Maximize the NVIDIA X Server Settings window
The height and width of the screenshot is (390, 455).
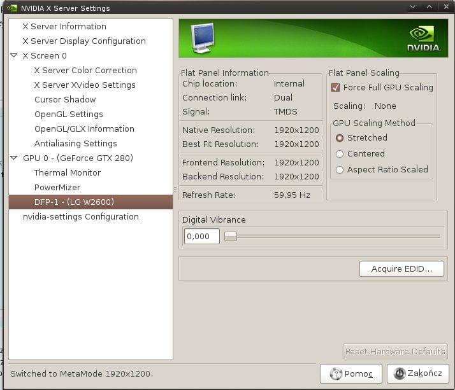coord(429,6)
